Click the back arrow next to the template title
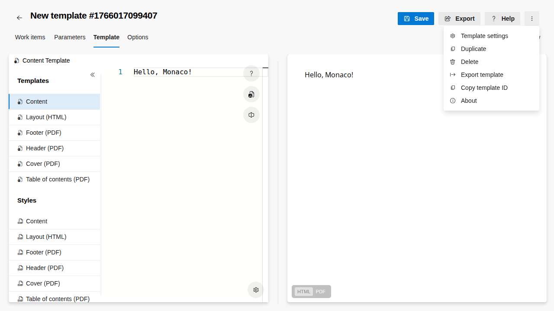Screen dimensions: 554x311 [x=19, y=17]
